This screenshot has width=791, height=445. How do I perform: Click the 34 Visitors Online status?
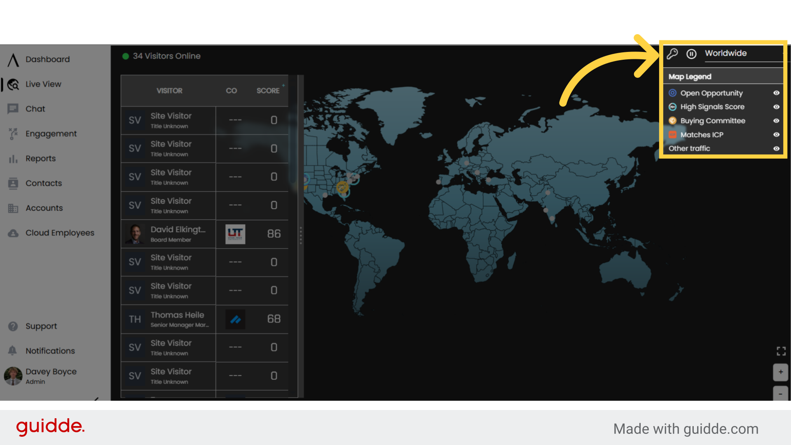(x=161, y=56)
